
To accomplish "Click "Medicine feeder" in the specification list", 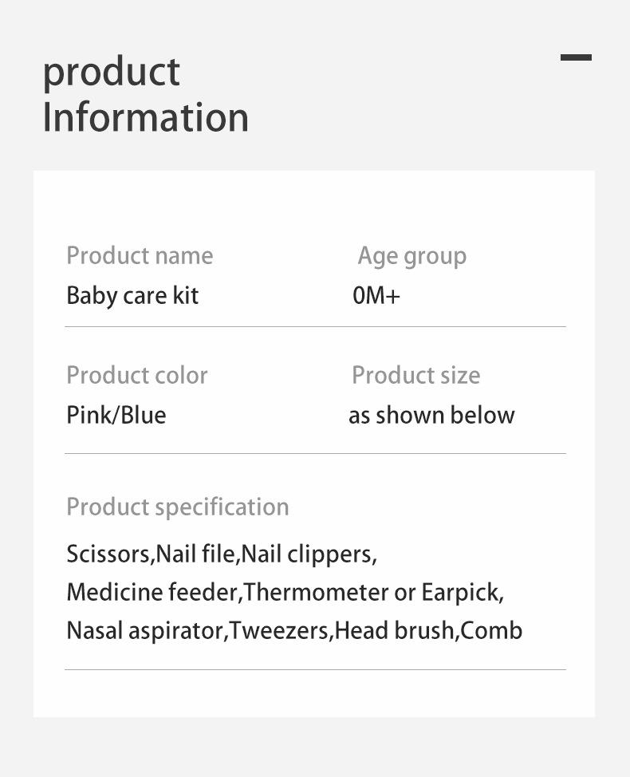I will pos(153,593).
